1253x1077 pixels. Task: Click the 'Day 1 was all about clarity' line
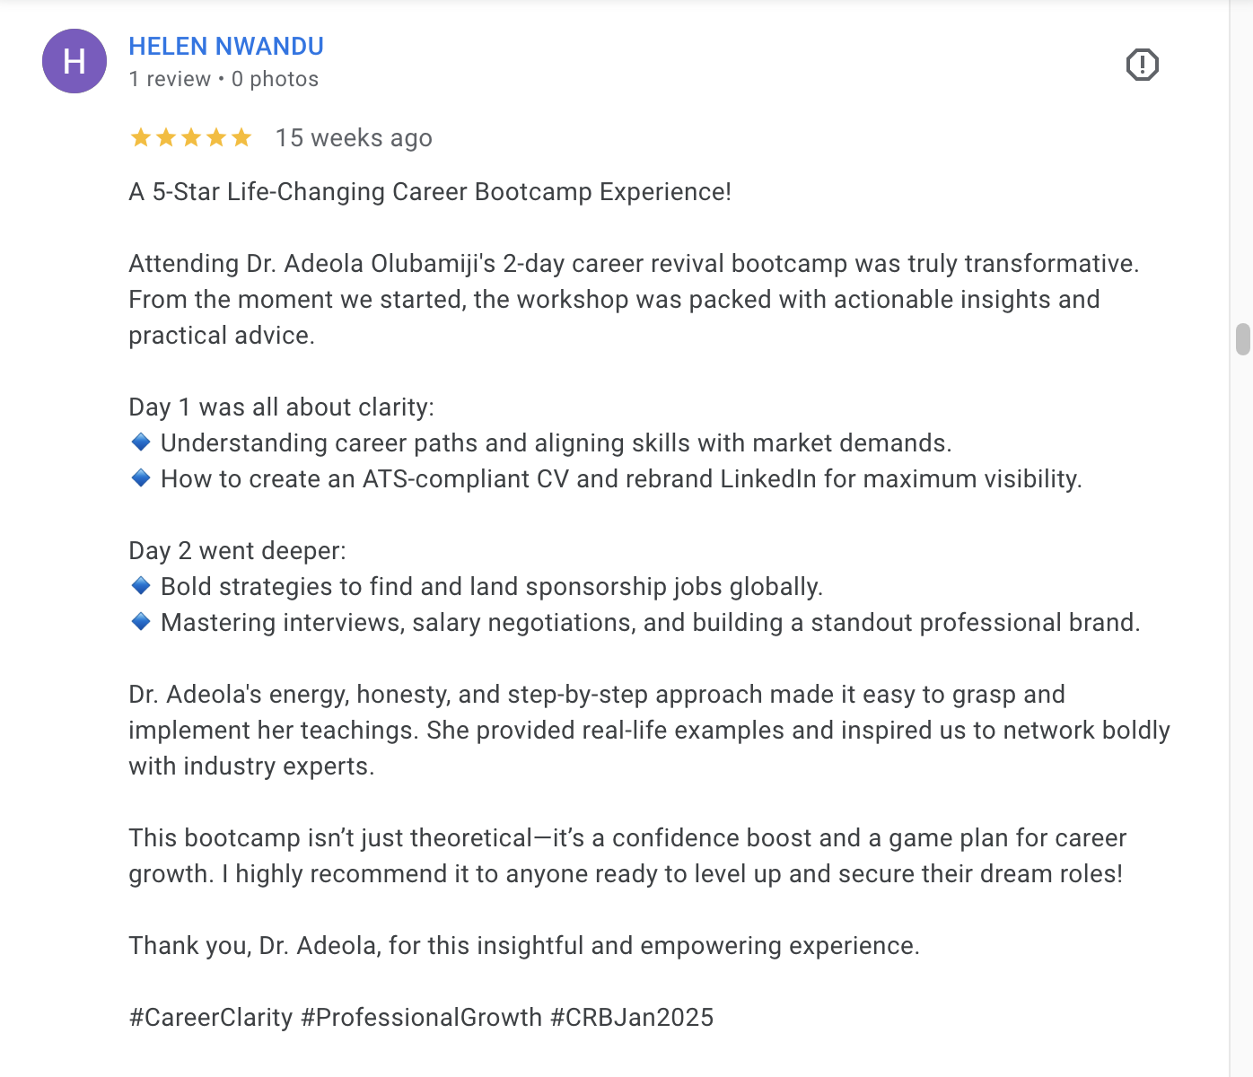click(281, 407)
